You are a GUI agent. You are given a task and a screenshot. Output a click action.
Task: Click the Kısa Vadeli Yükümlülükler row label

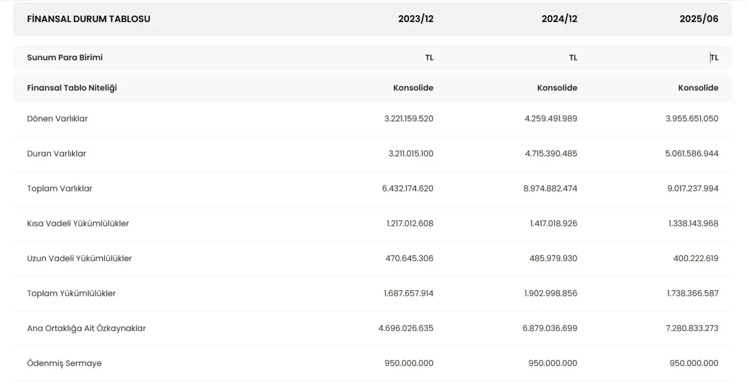pyautogui.click(x=78, y=224)
